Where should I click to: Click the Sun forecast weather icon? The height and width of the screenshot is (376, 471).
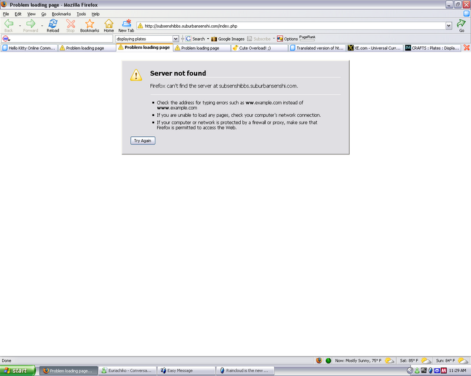pos(463,360)
